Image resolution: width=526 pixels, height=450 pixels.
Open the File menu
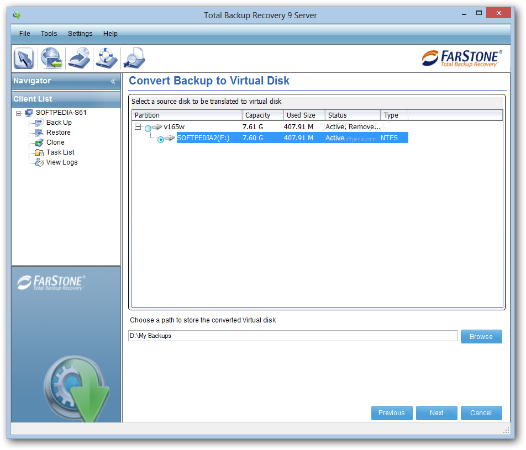24,34
